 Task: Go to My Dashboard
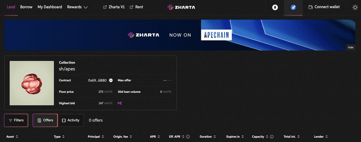(50, 7)
